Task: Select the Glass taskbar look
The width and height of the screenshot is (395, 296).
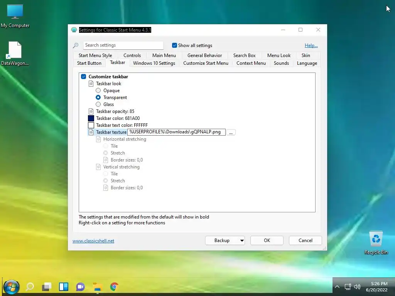Action: tap(98, 104)
